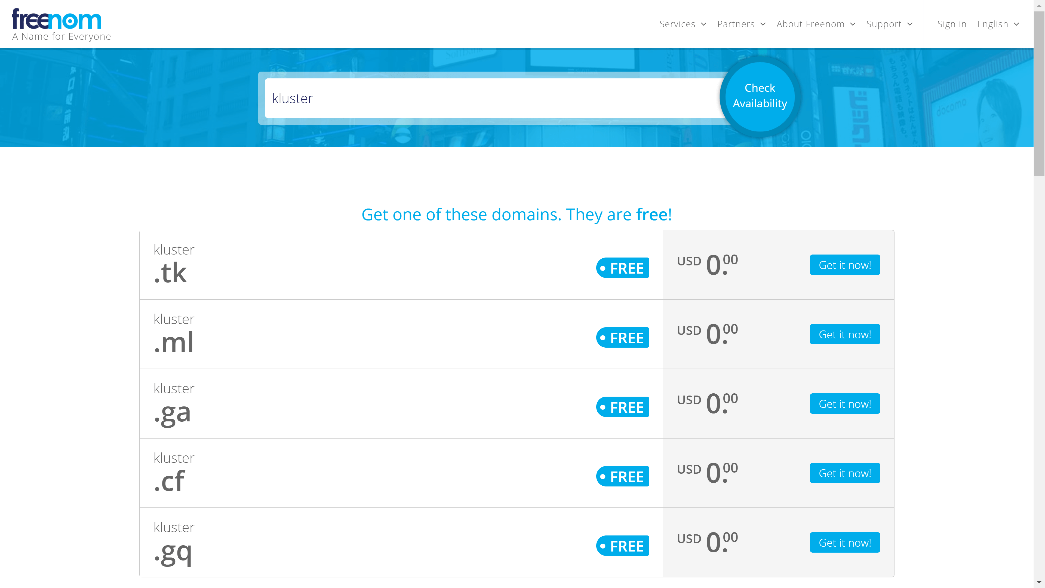Screen dimensions: 1045x588
Task: Click the Sign in link
Action: coord(952,24)
